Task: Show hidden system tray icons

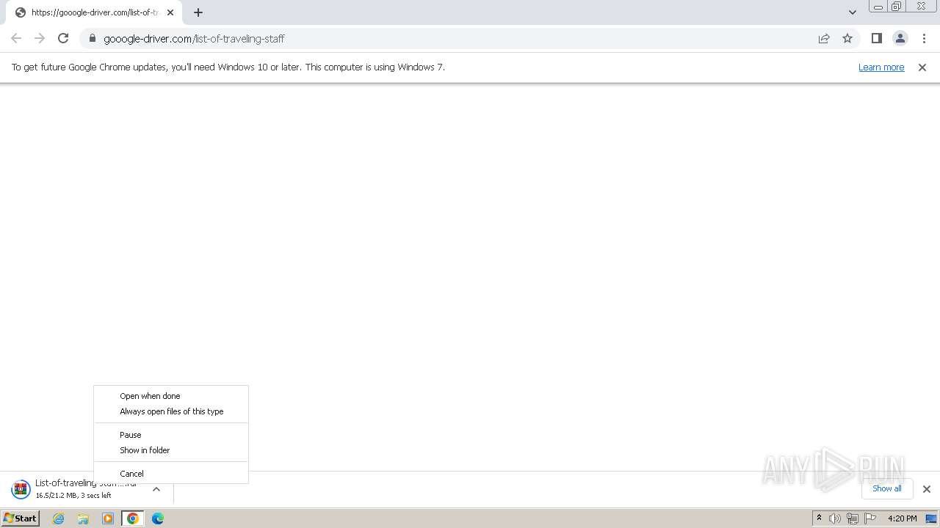Action: [819, 518]
